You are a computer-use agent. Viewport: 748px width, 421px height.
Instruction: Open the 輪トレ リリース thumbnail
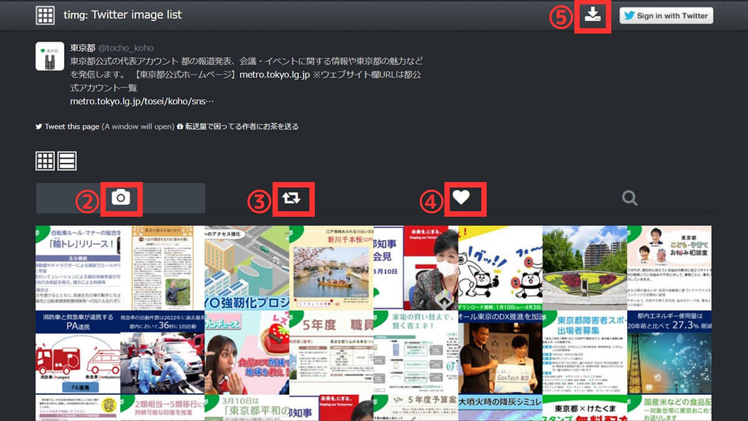(78, 268)
